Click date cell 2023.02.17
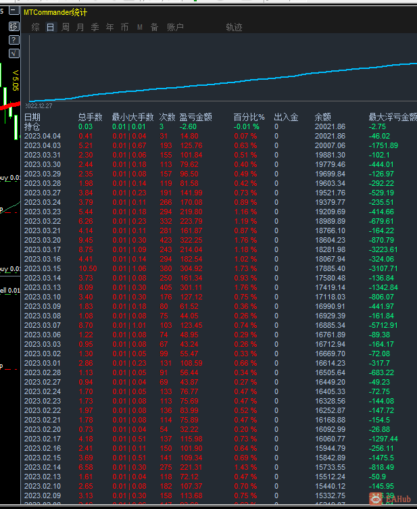 (43, 439)
